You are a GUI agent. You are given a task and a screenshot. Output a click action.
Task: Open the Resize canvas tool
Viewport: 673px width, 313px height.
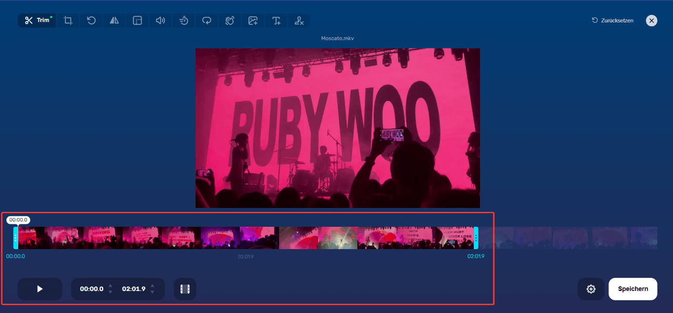[x=137, y=20]
